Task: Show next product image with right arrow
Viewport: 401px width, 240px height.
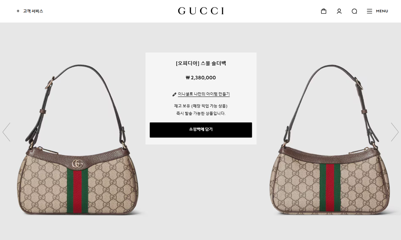Action: tap(395, 132)
